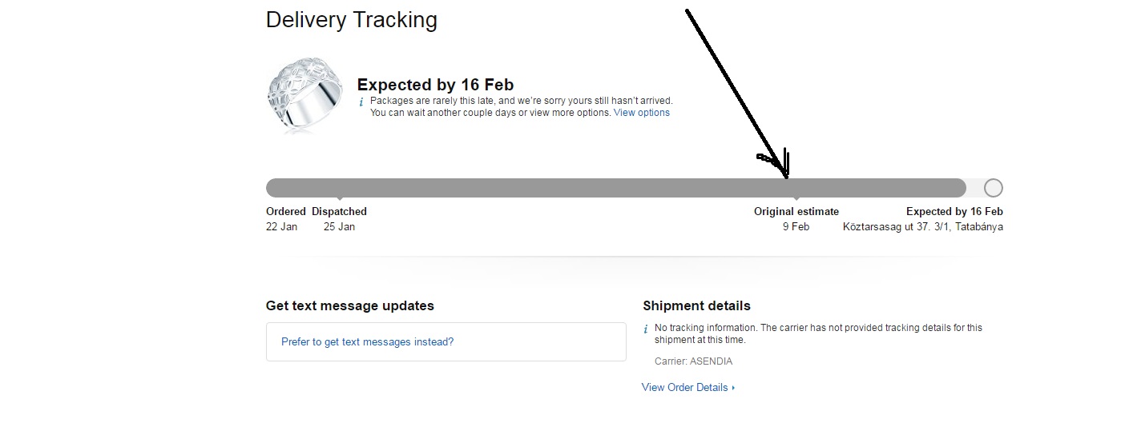Click the Dispatched notch marker on progress bar

(x=340, y=198)
